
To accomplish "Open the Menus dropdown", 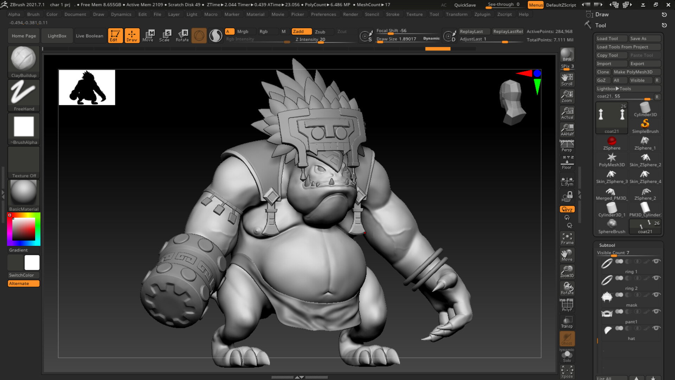I will (535, 5).
